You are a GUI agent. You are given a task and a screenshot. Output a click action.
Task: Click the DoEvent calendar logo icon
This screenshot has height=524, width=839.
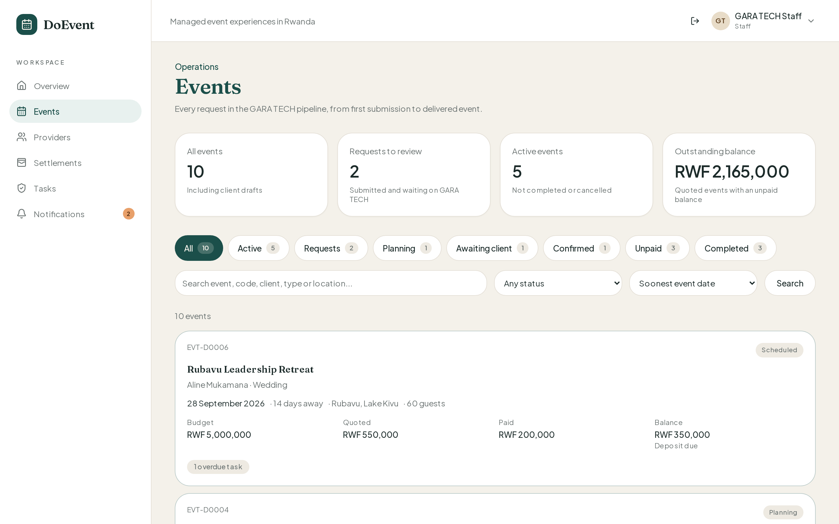27,24
